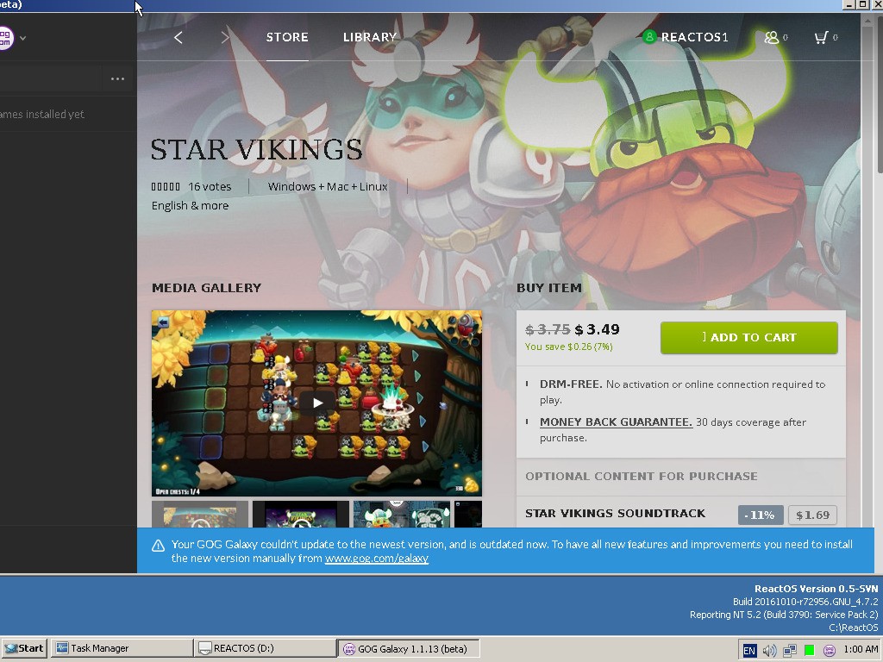Click the GOG logo in sidebar
This screenshot has width=883, height=662.
pos(5,38)
